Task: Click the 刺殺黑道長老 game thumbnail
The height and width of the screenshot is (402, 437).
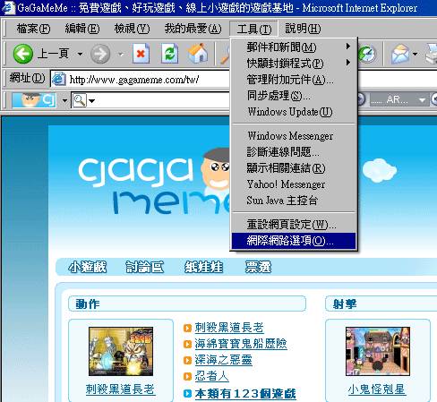Action: [x=121, y=351]
